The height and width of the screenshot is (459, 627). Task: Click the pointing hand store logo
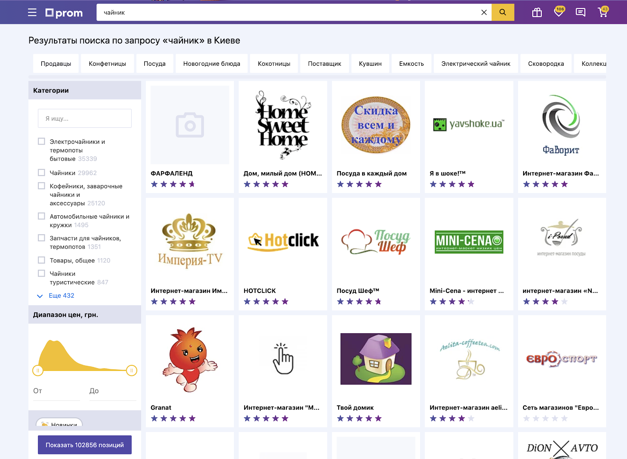(283, 359)
